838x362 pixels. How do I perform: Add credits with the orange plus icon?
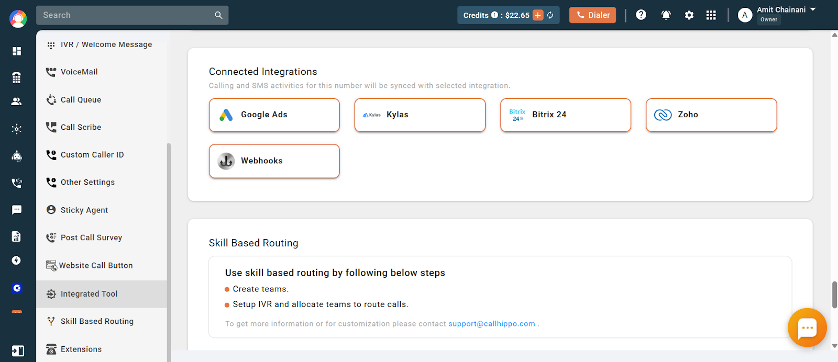click(538, 15)
